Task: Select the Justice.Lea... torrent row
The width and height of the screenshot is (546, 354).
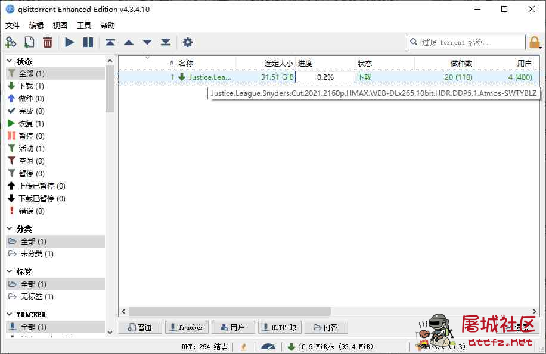Action: [329, 77]
